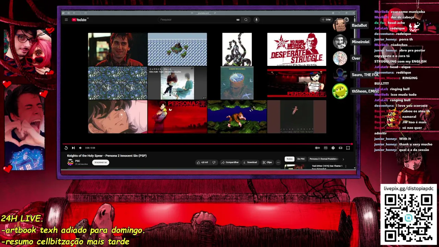Reload the page in the browser

tap(85, 13)
